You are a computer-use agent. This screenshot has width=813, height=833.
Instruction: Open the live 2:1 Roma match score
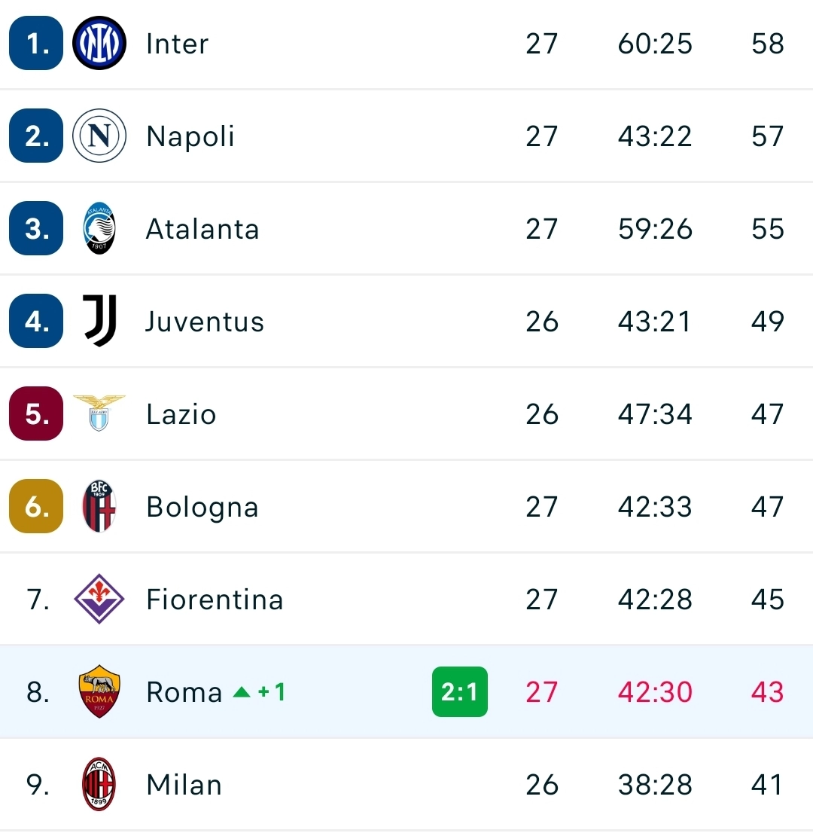click(x=460, y=692)
